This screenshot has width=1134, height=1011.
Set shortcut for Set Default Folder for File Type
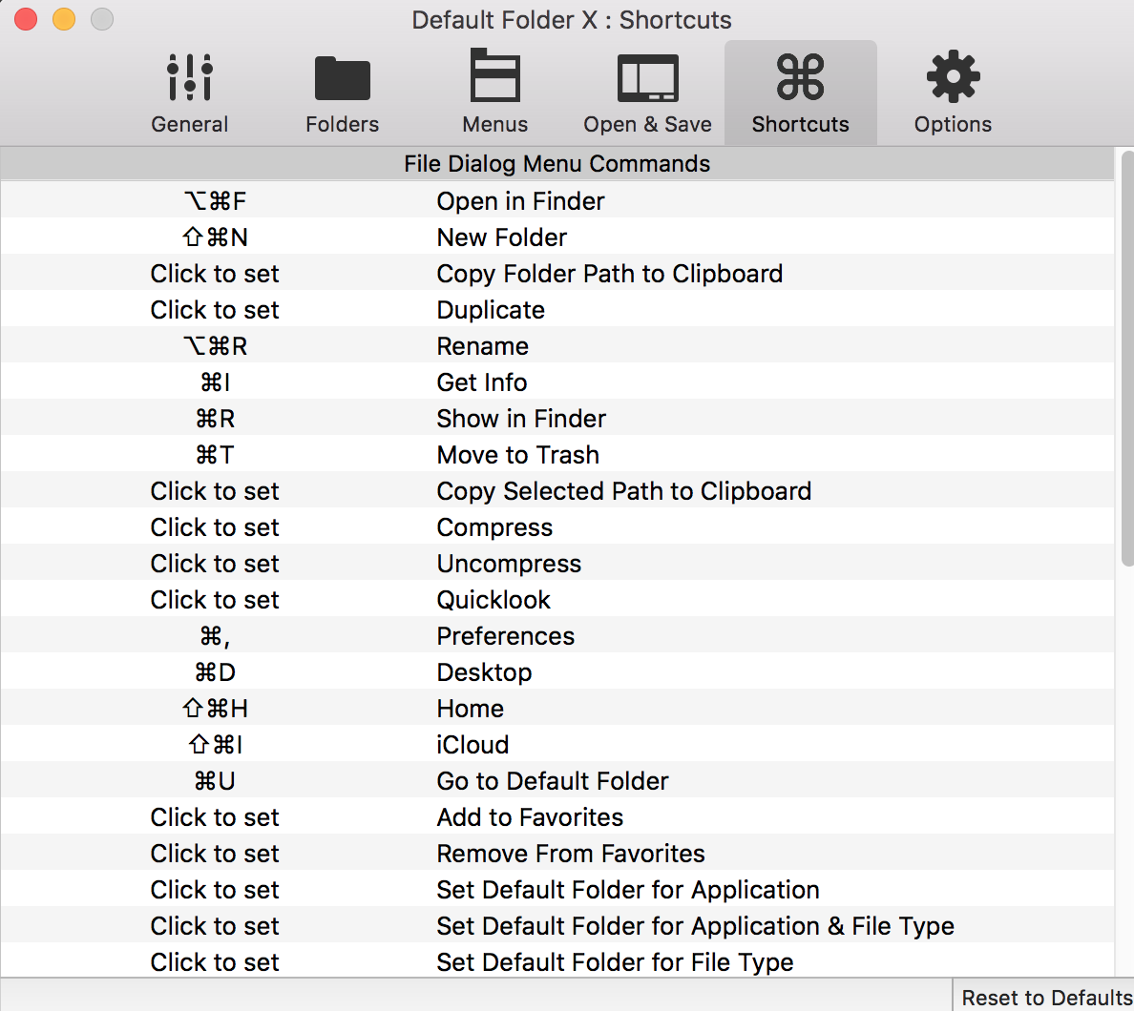[215, 961]
